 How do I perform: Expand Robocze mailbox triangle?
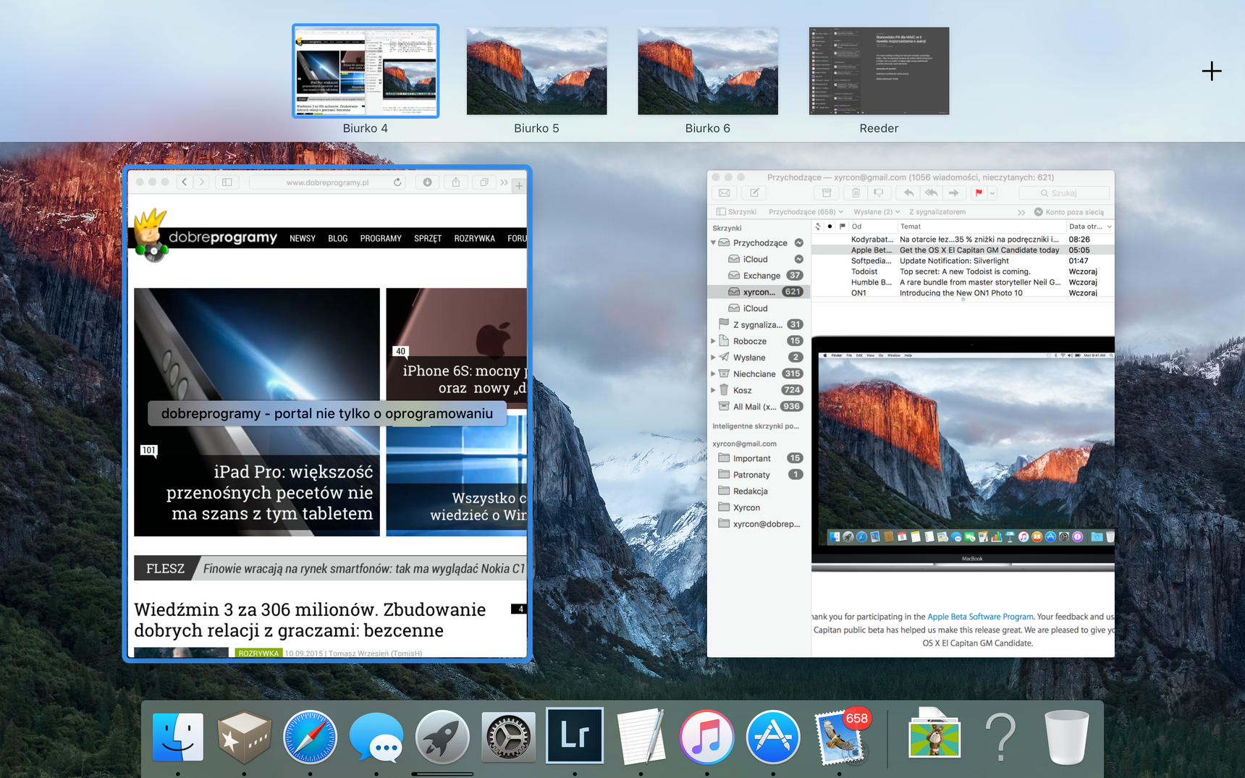pyautogui.click(x=714, y=341)
